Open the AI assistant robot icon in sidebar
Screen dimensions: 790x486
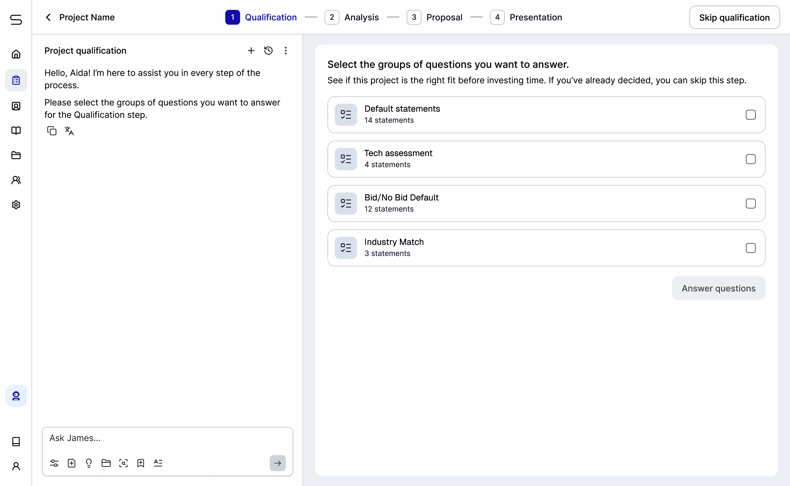coord(16,396)
